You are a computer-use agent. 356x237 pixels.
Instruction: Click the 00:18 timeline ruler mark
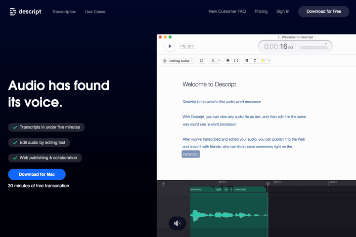pos(333,182)
